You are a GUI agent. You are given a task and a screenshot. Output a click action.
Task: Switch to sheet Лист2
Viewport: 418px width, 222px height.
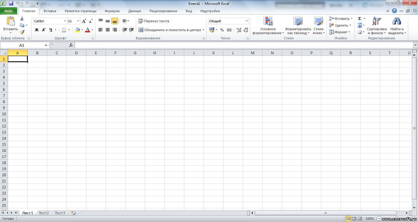44,213
